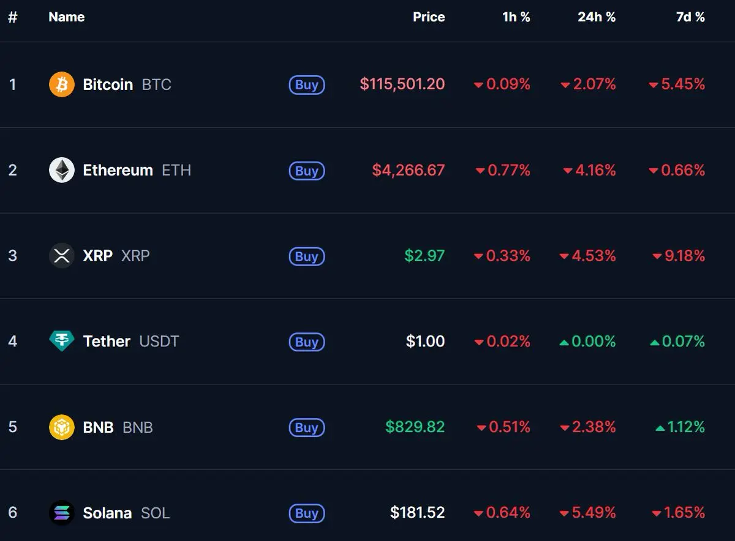Open the Bitcoin BTC name link
735x541 pixels.
click(108, 84)
